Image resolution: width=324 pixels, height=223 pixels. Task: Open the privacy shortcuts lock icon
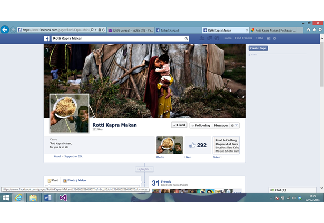pos(268,38)
